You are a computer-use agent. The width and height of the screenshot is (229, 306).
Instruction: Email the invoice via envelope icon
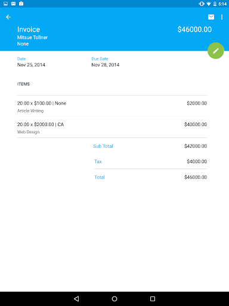coord(211,17)
